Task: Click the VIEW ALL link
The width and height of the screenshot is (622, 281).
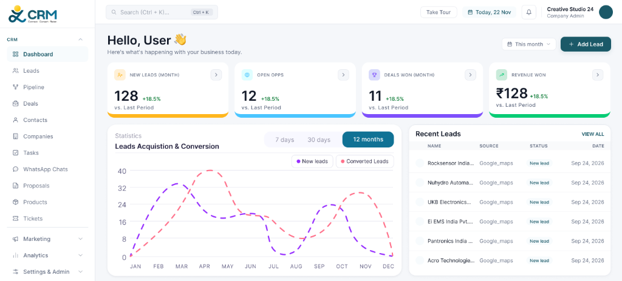Action: click(593, 134)
